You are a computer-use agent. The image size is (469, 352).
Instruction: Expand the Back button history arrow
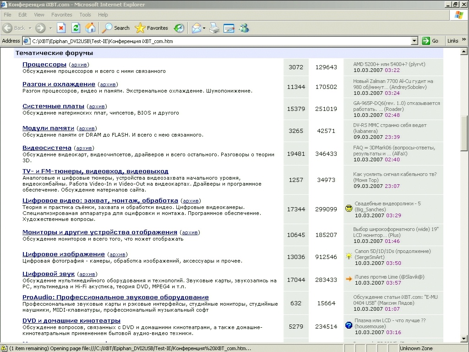(x=30, y=28)
